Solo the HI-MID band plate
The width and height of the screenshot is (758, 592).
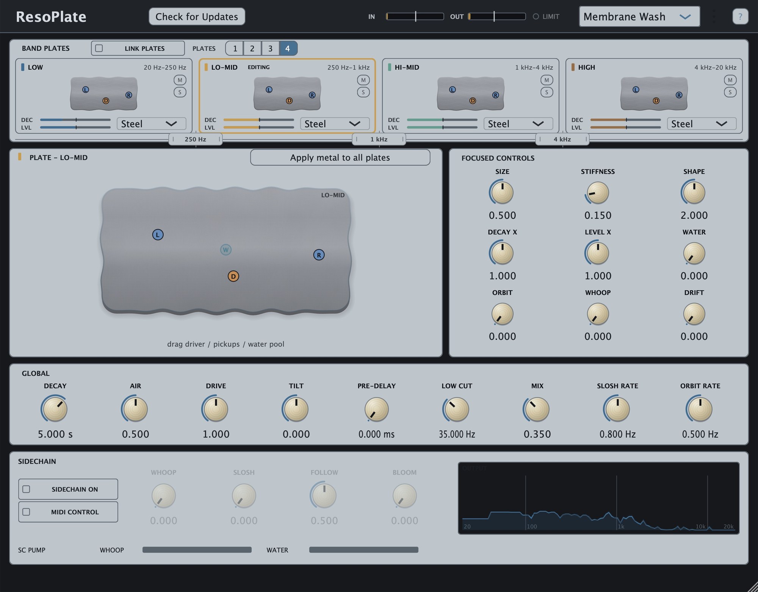547,92
